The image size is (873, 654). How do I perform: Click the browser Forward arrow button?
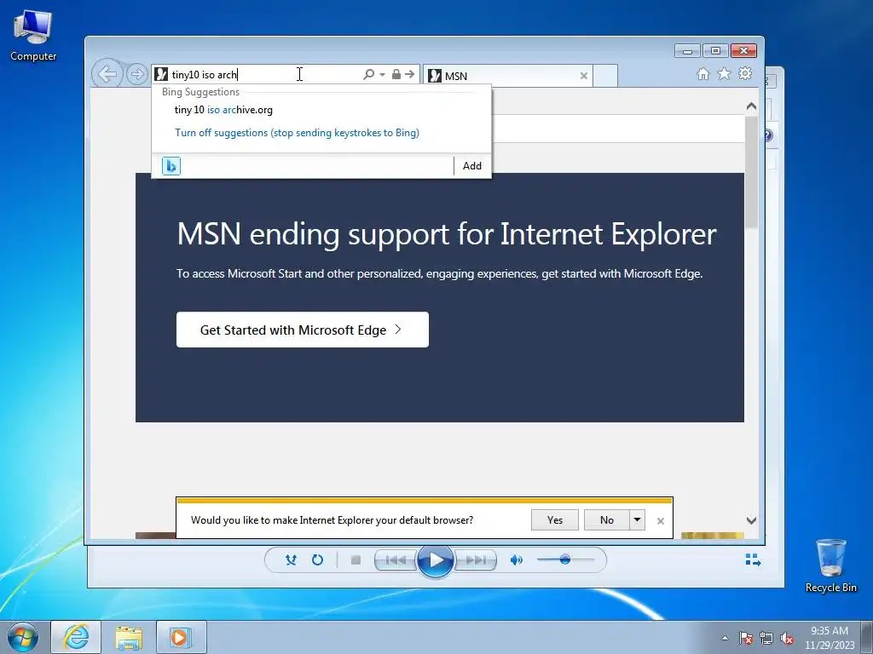tap(136, 74)
